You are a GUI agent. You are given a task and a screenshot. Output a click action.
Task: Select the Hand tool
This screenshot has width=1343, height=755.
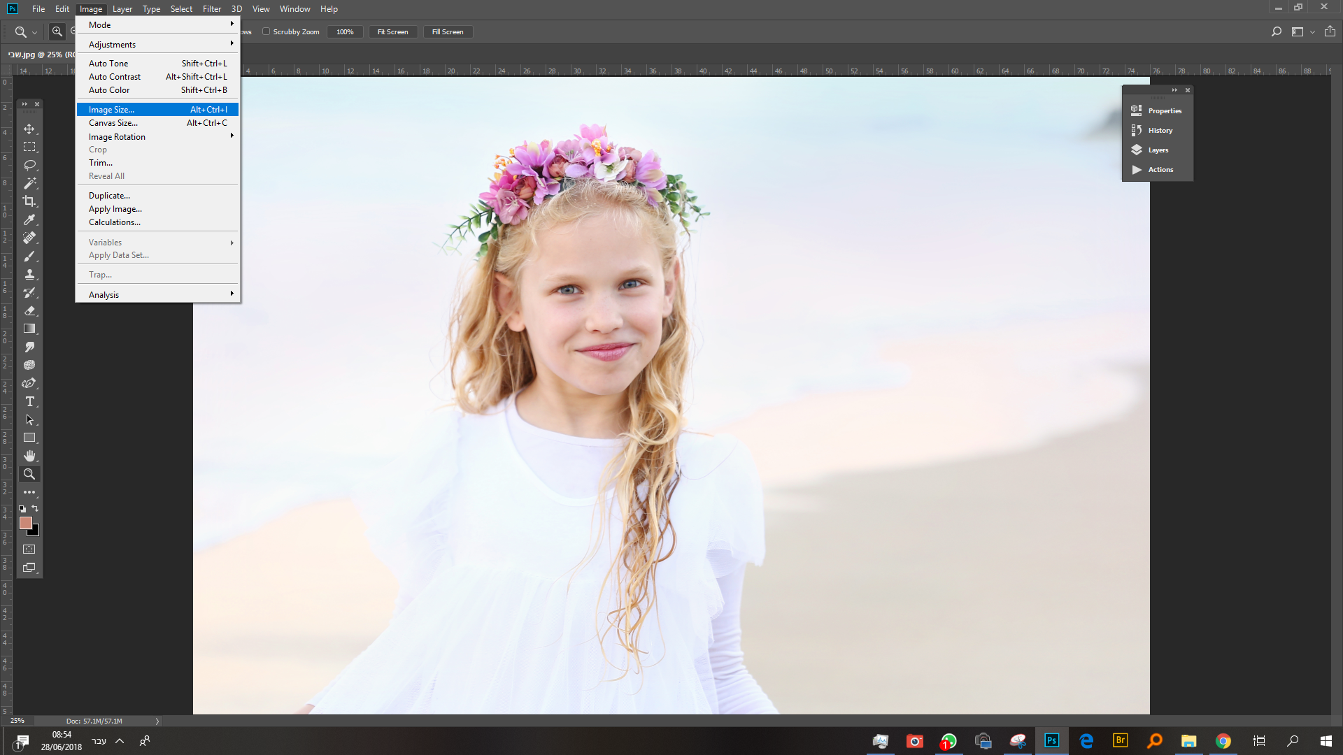click(29, 456)
